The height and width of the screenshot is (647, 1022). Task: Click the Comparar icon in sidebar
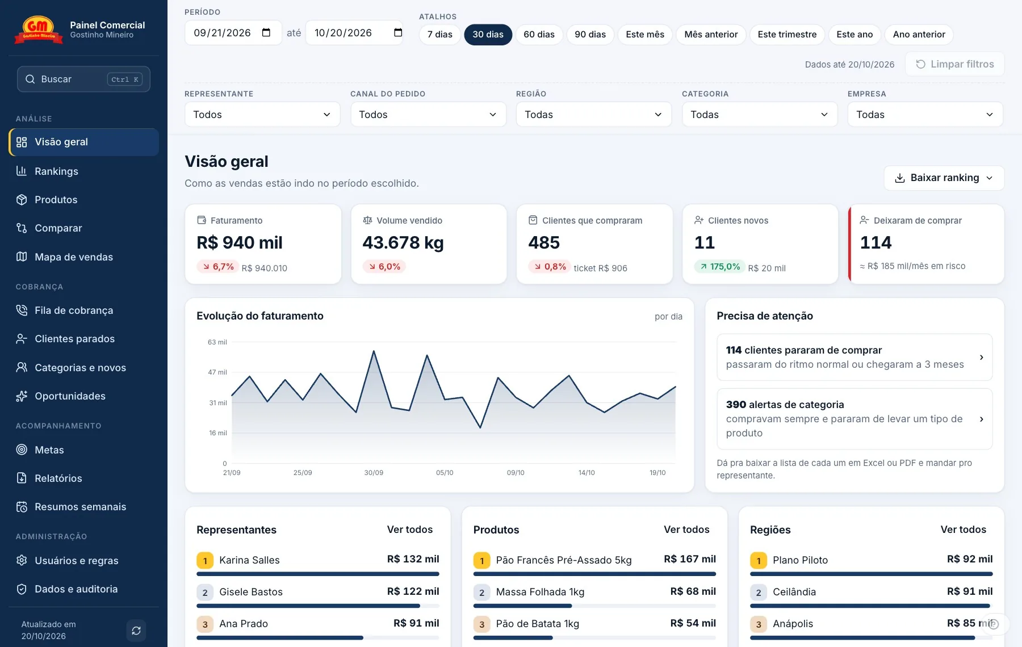[x=22, y=228]
